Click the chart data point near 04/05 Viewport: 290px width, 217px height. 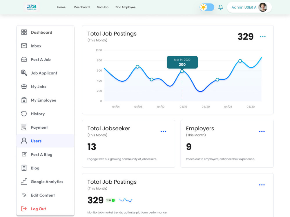[x=137, y=67]
